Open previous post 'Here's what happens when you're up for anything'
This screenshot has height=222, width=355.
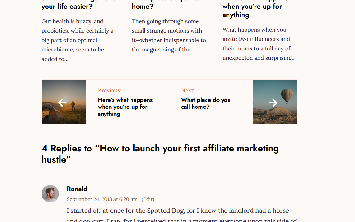pyautogui.click(x=125, y=107)
